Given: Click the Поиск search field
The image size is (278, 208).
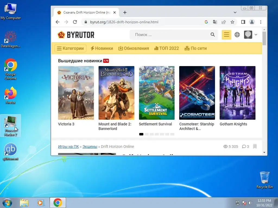Looking at the screenshot, I should [170, 35].
